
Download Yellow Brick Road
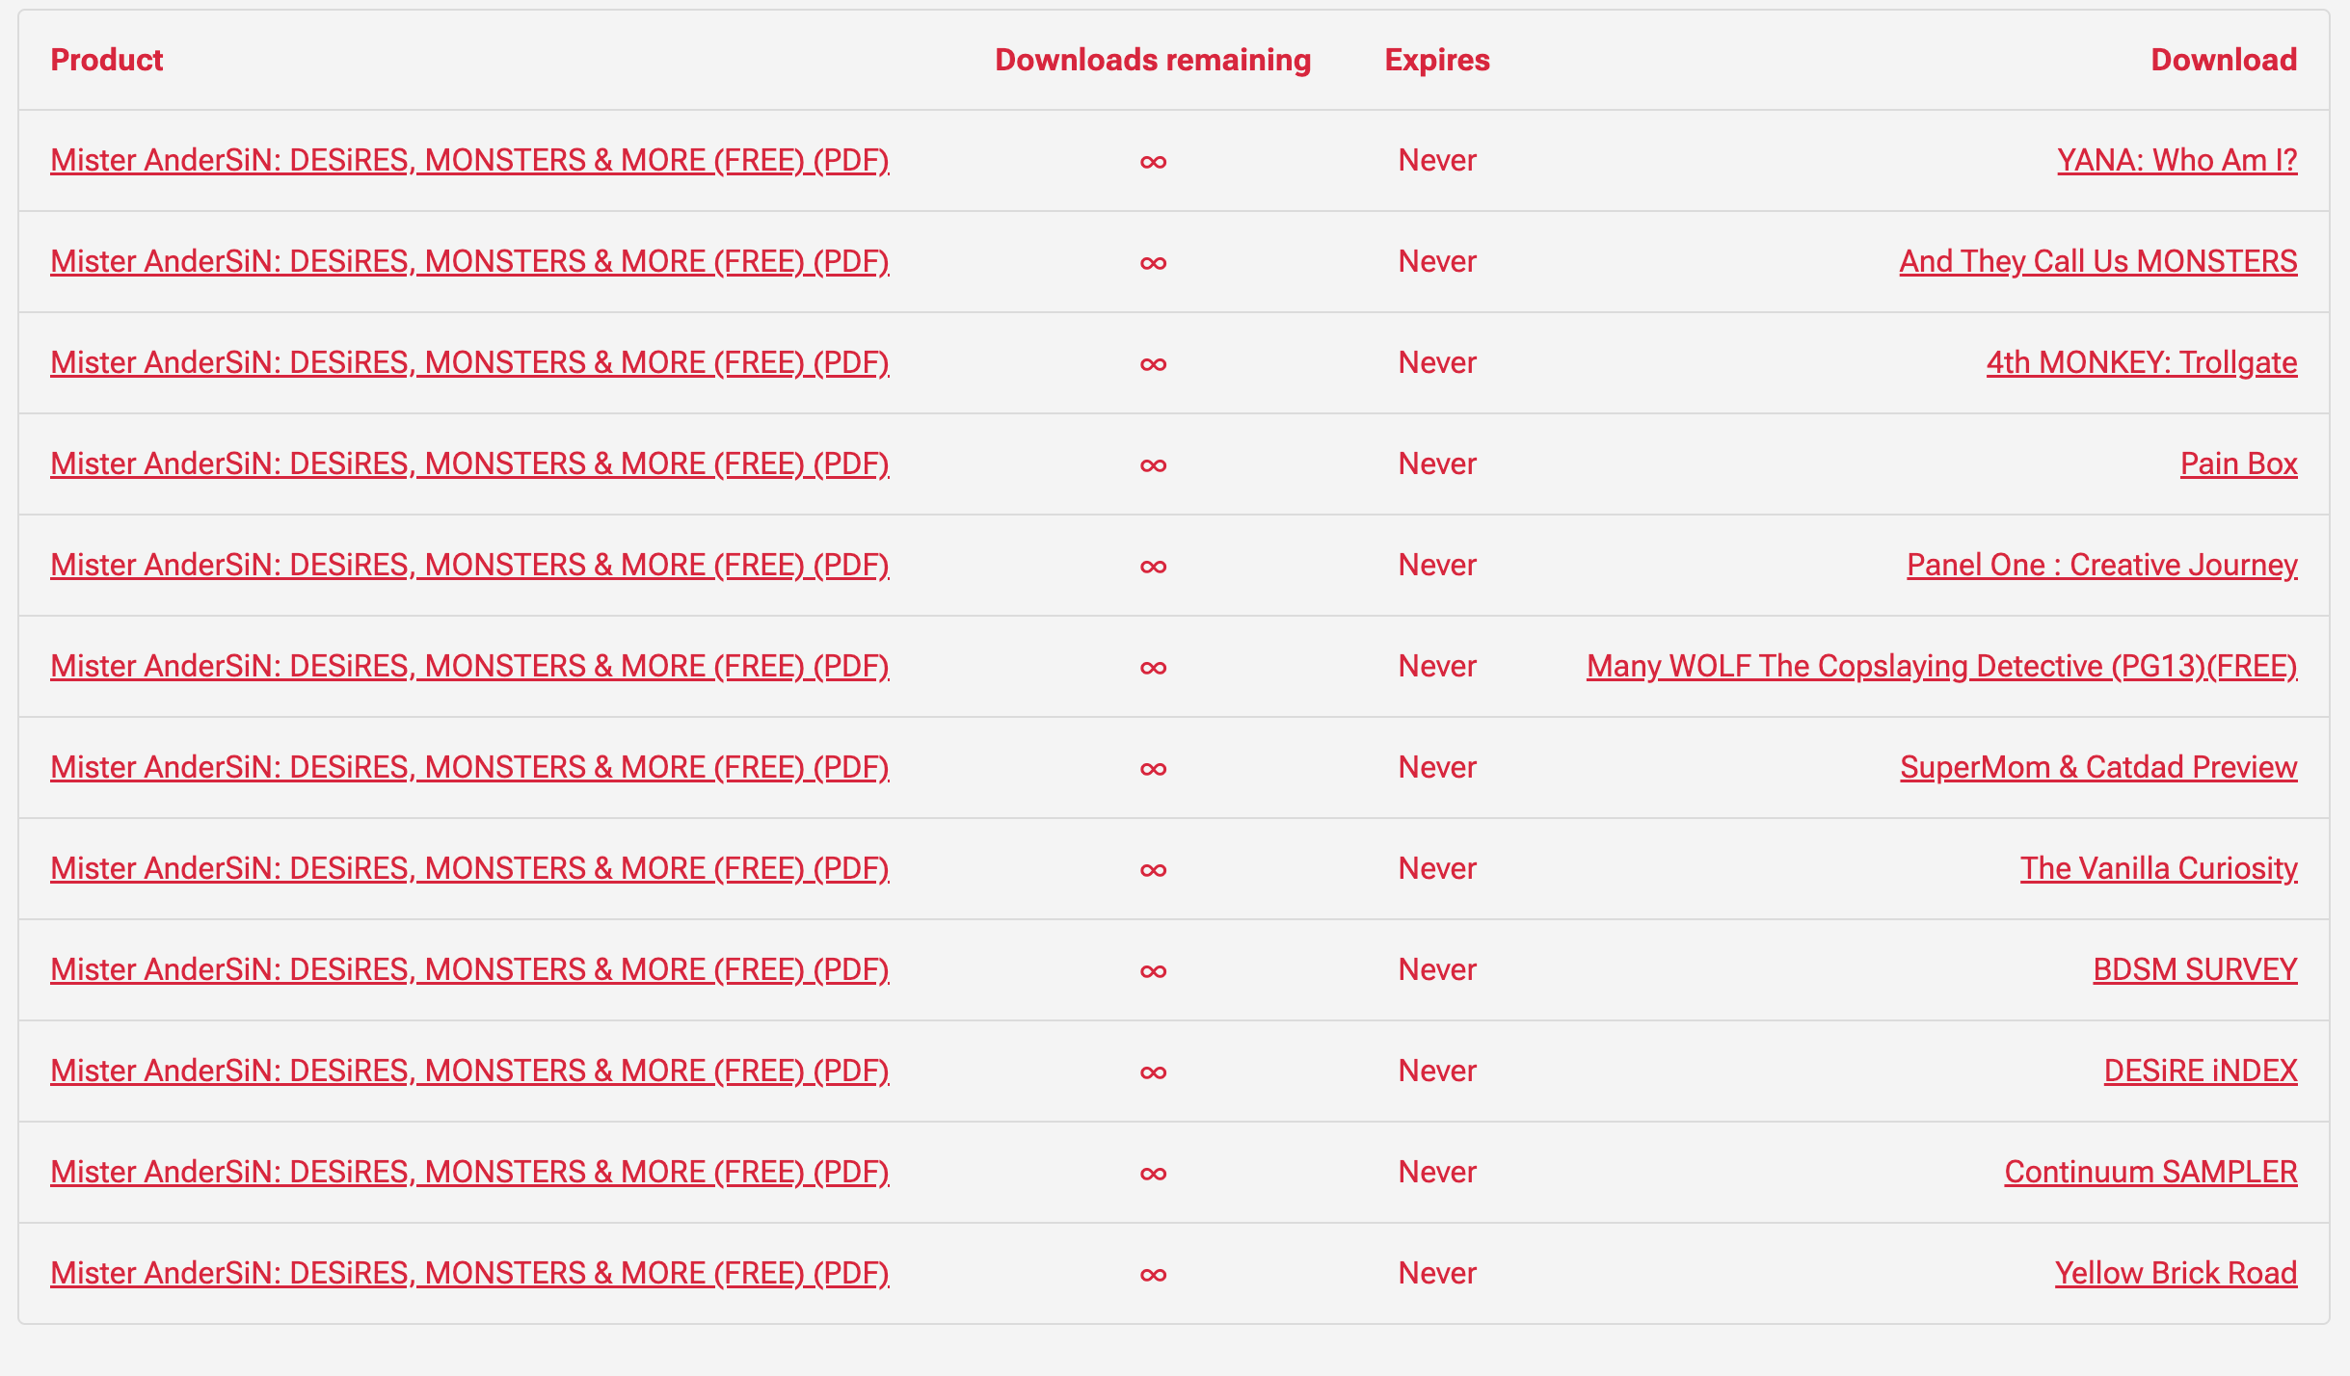[x=2176, y=1273]
